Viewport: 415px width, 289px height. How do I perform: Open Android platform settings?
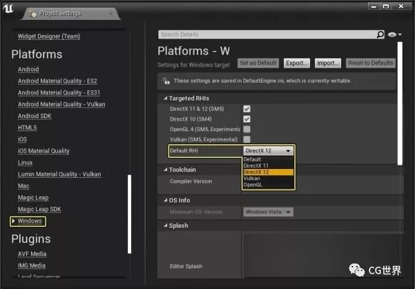pyautogui.click(x=29, y=70)
